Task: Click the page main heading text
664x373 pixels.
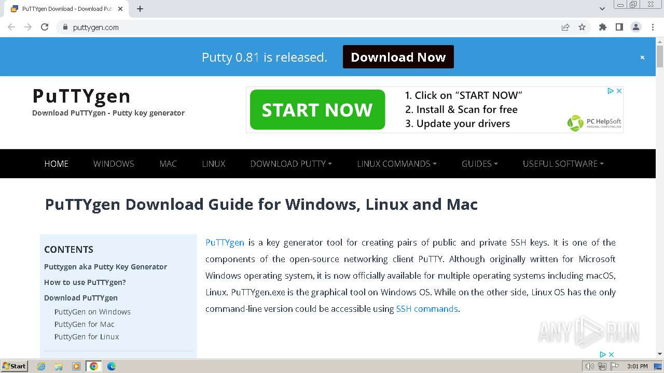Action: pyautogui.click(x=261, y=204)
